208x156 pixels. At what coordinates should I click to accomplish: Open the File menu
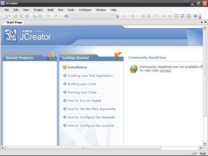tap(6, 10)
